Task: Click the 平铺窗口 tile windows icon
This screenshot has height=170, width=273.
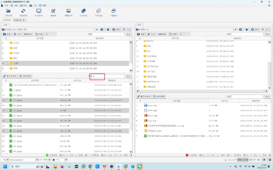Action: pyautogui.click(x=113, y=13)
